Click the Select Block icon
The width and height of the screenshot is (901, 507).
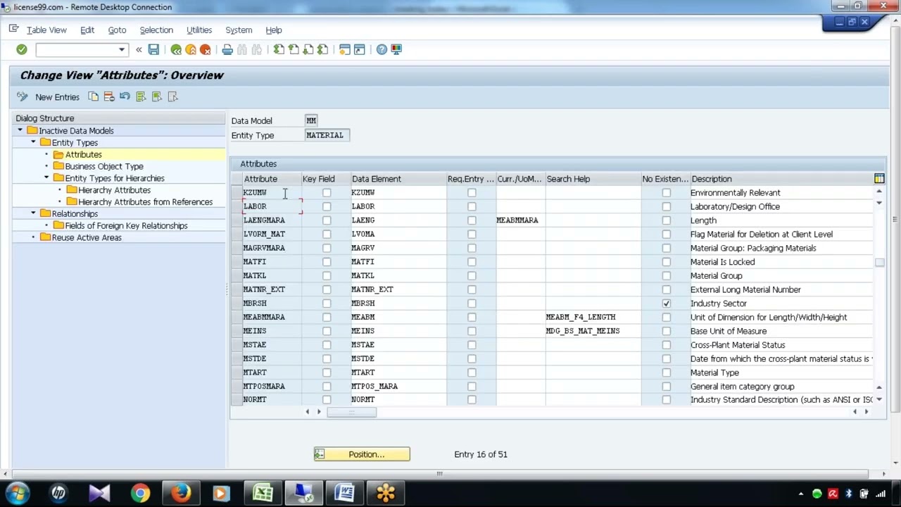point(156,96)
